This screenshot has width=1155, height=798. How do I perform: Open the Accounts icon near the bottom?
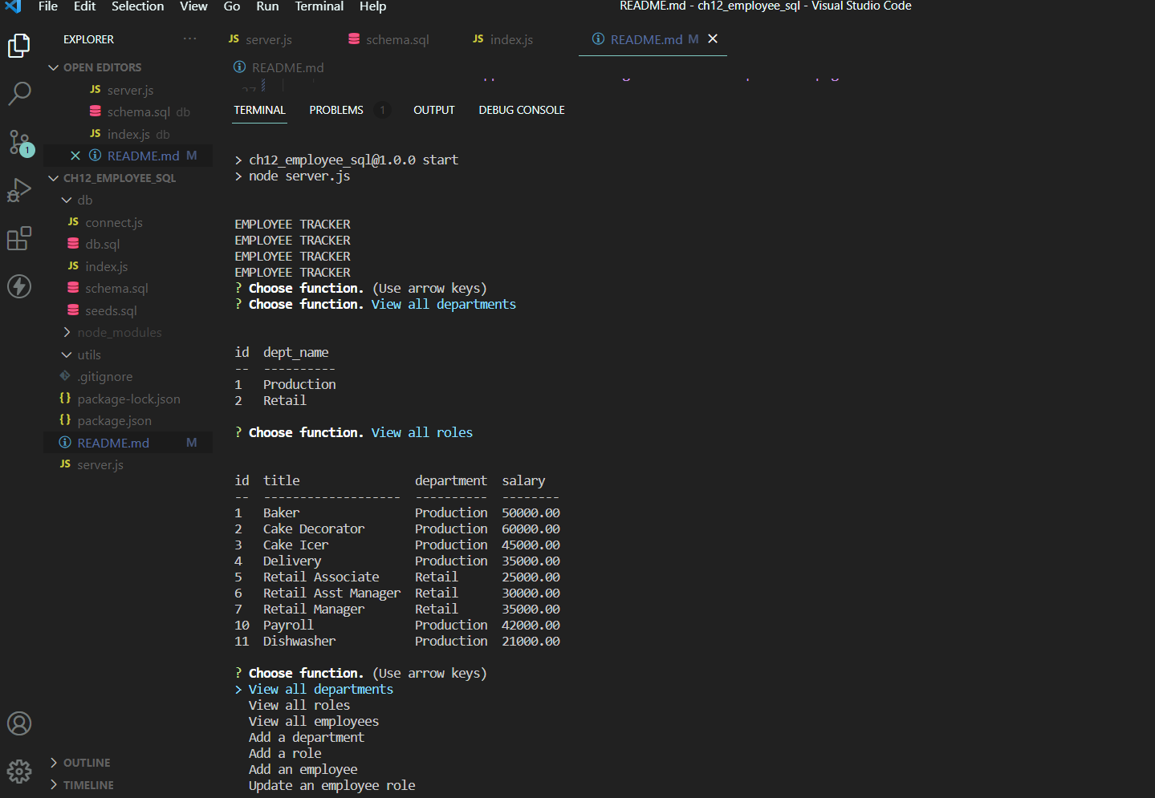(x=18, y=723)
